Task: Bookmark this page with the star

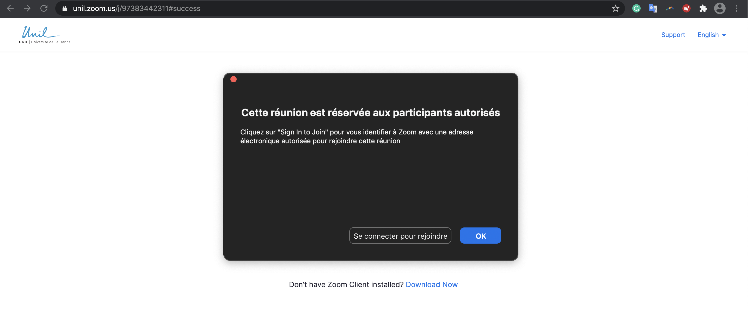Action: 615,8
